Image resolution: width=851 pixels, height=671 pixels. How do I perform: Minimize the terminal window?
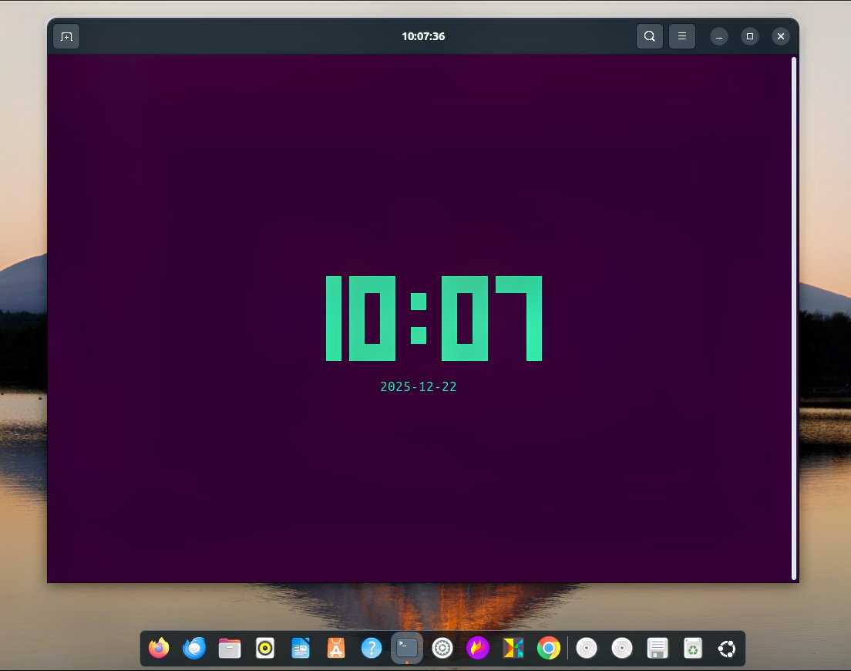(718, 36)
